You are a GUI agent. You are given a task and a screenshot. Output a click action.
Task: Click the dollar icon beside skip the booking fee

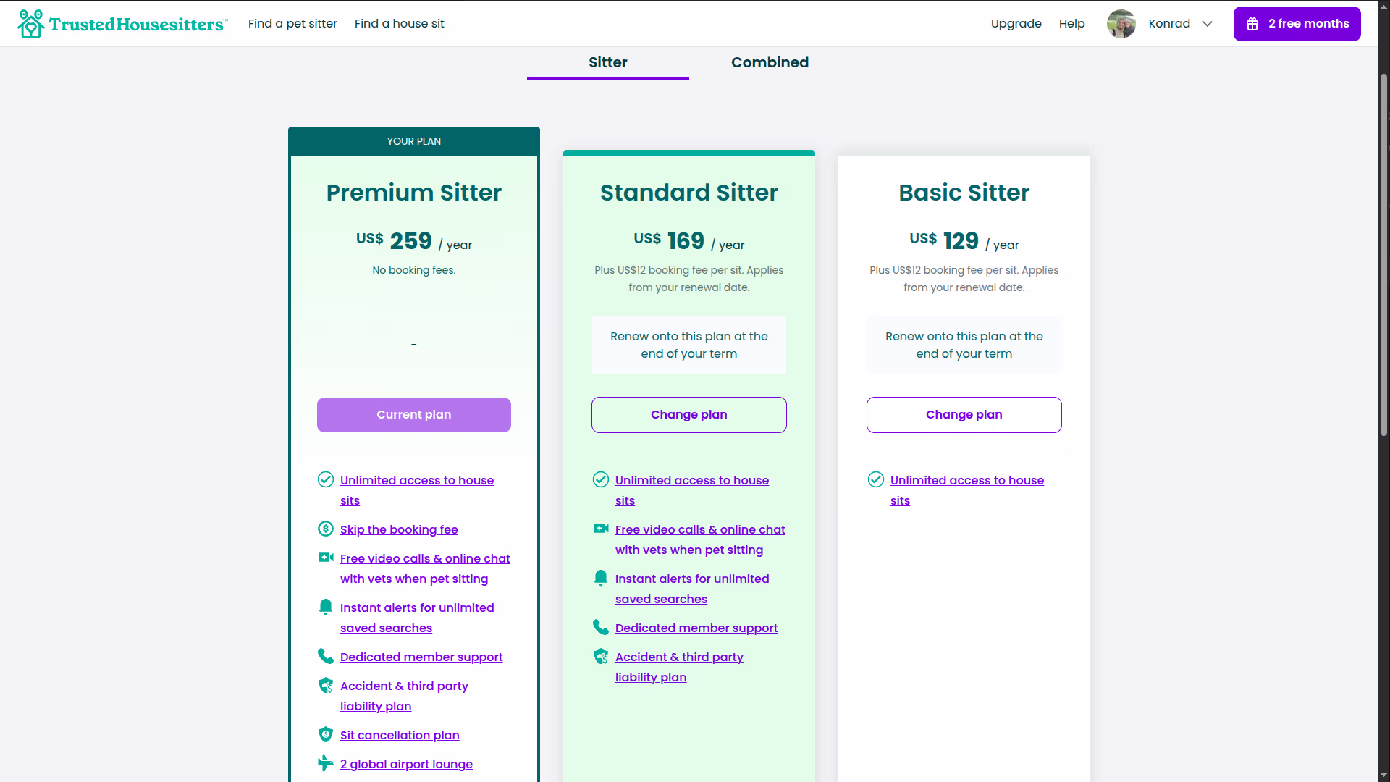point(325,529)
